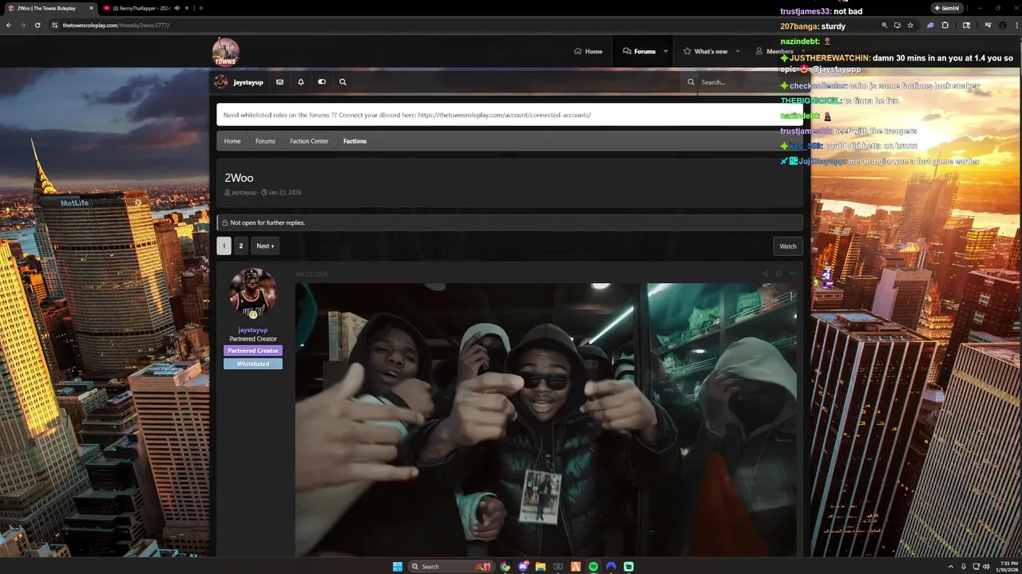This screenshot has width=1022, height=574.
Task: Open a new browser tab
Action: [x=200, y=8]
